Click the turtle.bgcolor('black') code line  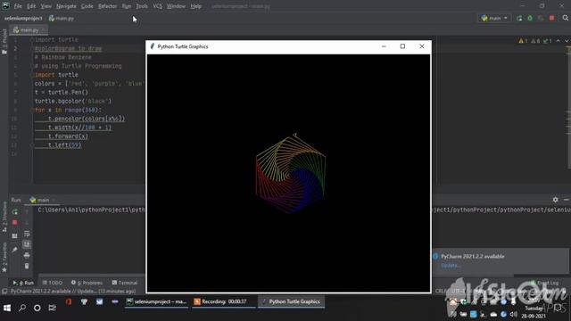coord(73,101)
